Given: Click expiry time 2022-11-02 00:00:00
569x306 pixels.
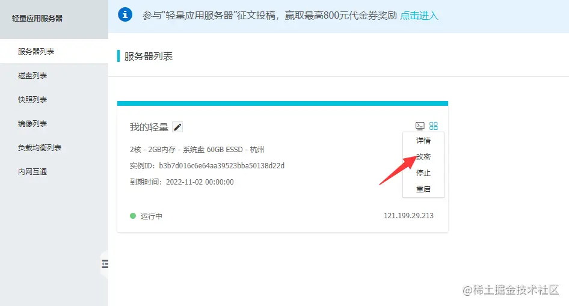Looking at the screenshot, I should click(200, 182).
